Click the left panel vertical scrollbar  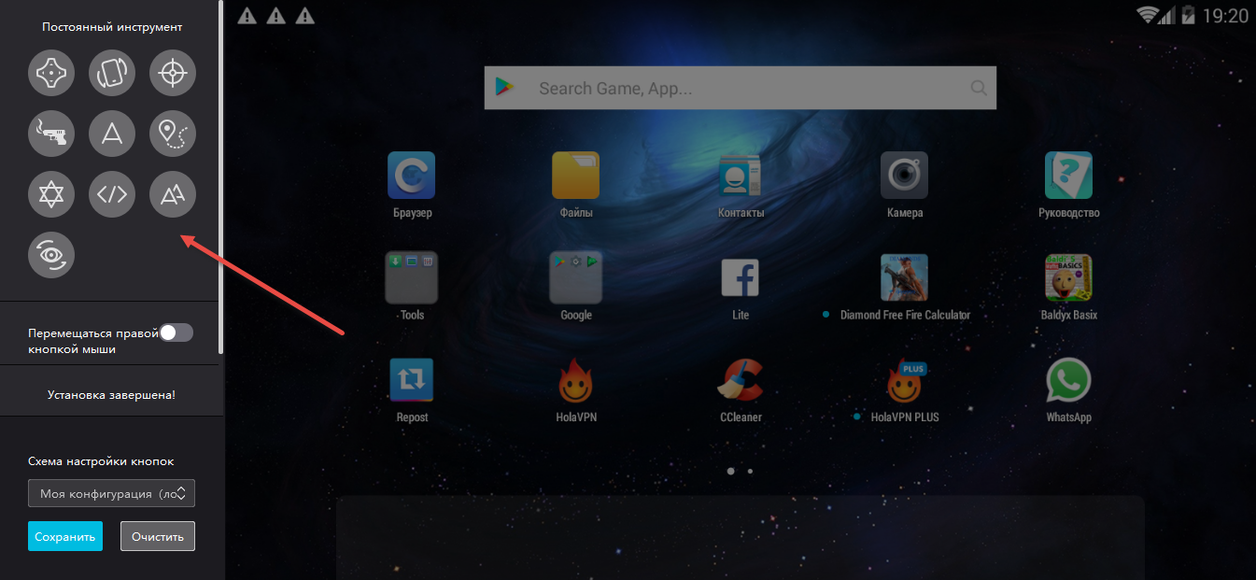pyautogui.click(x=220, y=177)
